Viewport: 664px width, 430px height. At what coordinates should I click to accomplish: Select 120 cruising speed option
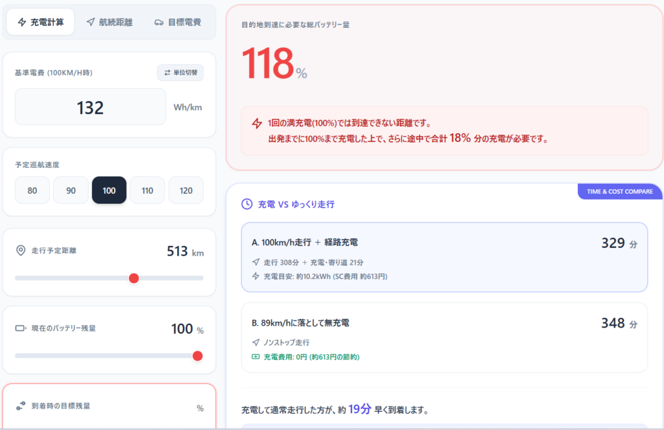click(186, 191)
